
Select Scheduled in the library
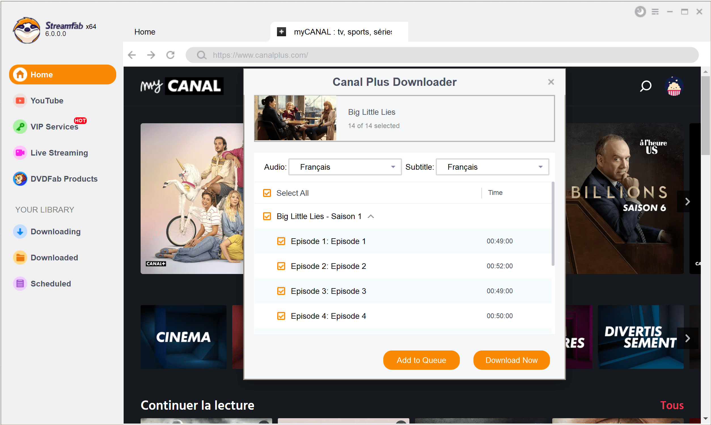(51, 284)
